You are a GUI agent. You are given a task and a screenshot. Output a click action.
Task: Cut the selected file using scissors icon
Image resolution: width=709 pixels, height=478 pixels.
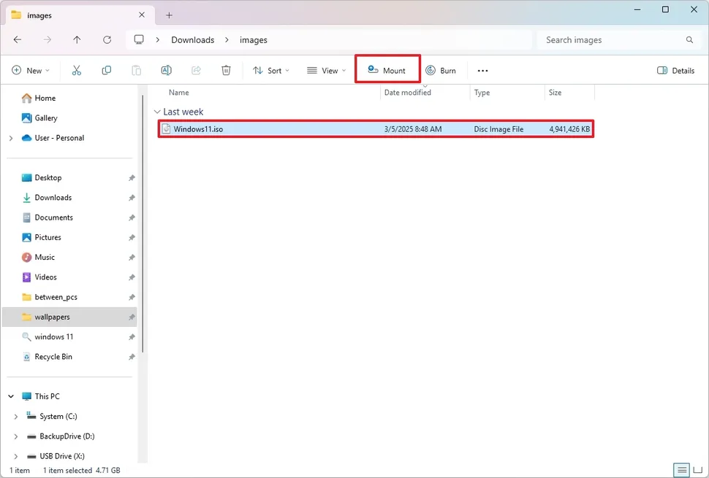(x=76, y=70)
